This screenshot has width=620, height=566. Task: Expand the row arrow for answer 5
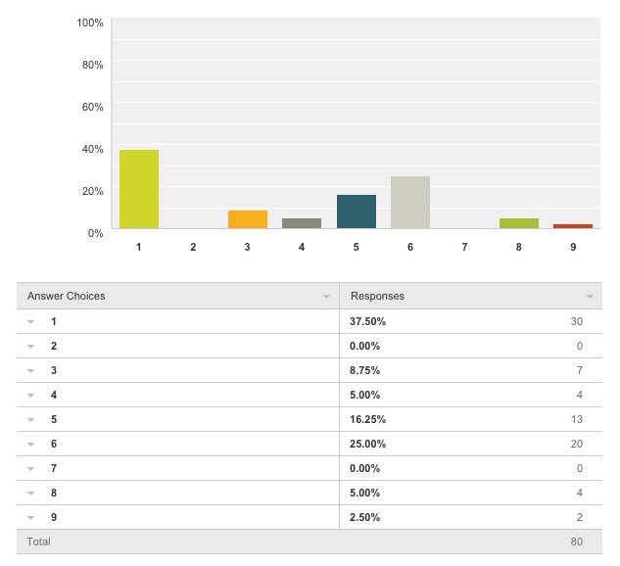(30, 419)
